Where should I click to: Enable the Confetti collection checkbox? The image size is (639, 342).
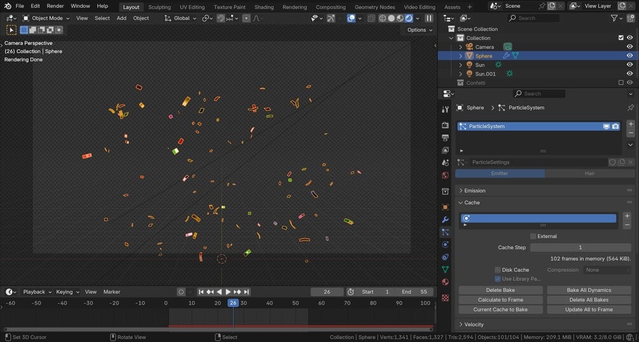621,82
